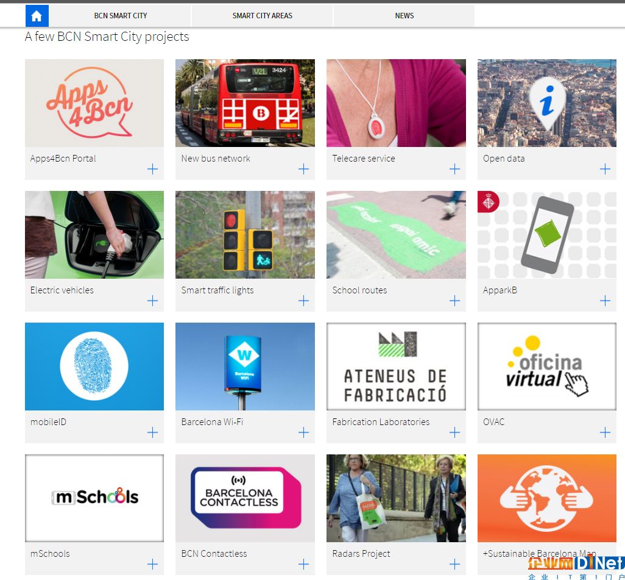Viewport: 625px width, 580px height.
Task: Click the New bus network title
Action: (x=216, y=159)
